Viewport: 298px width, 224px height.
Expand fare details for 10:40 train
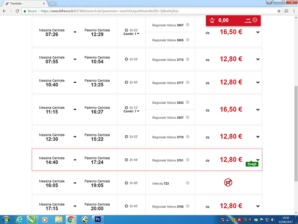[x=258, y=83]
